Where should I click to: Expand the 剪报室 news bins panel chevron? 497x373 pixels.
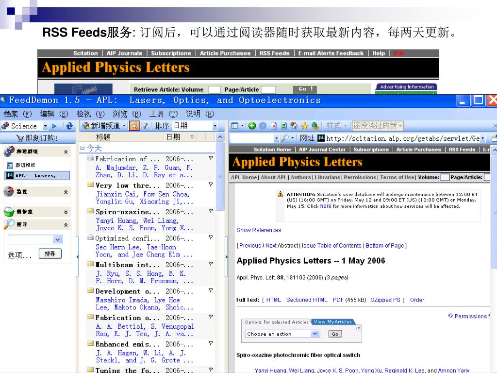point(66,212)
